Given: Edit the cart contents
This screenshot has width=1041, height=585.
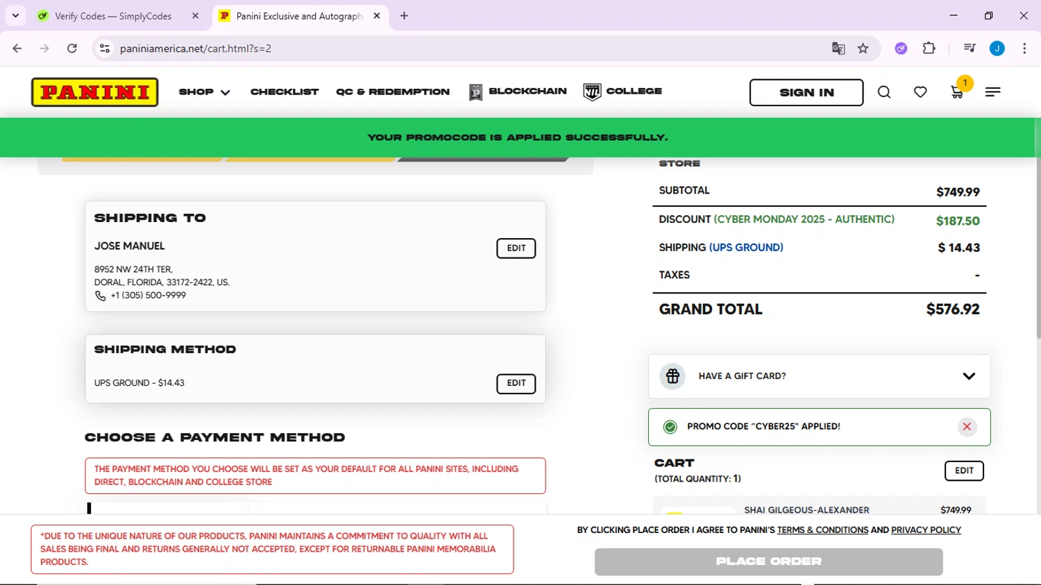Looking at the screenshot, I should [x=964, y=470].
